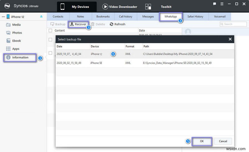This screenshot has height=152, width=249.
Task: Select the 2020_06_02_15_58_49 backup row
Action: click(x=145, y=63)
